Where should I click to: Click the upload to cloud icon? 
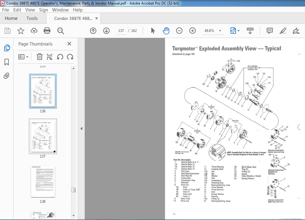[x=34, y=31]
